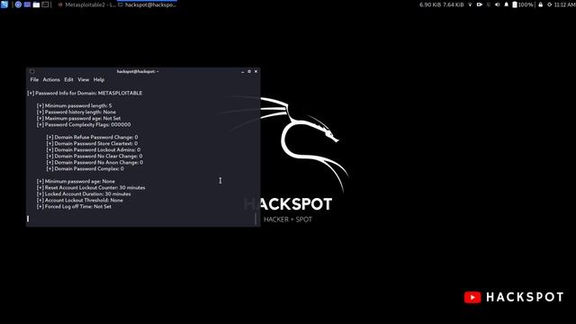Image resolution: width=576 pixels, height=324 pixels.
Task: Click the screen recorder tray icon
Action: [x=480, y=4]
